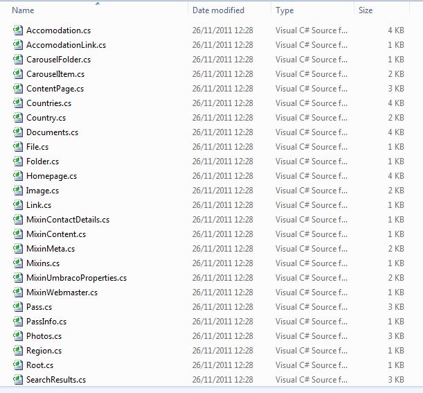Select the Country.cs file name
This screenshot has width=423, height=393.
[x=46, y=118]
